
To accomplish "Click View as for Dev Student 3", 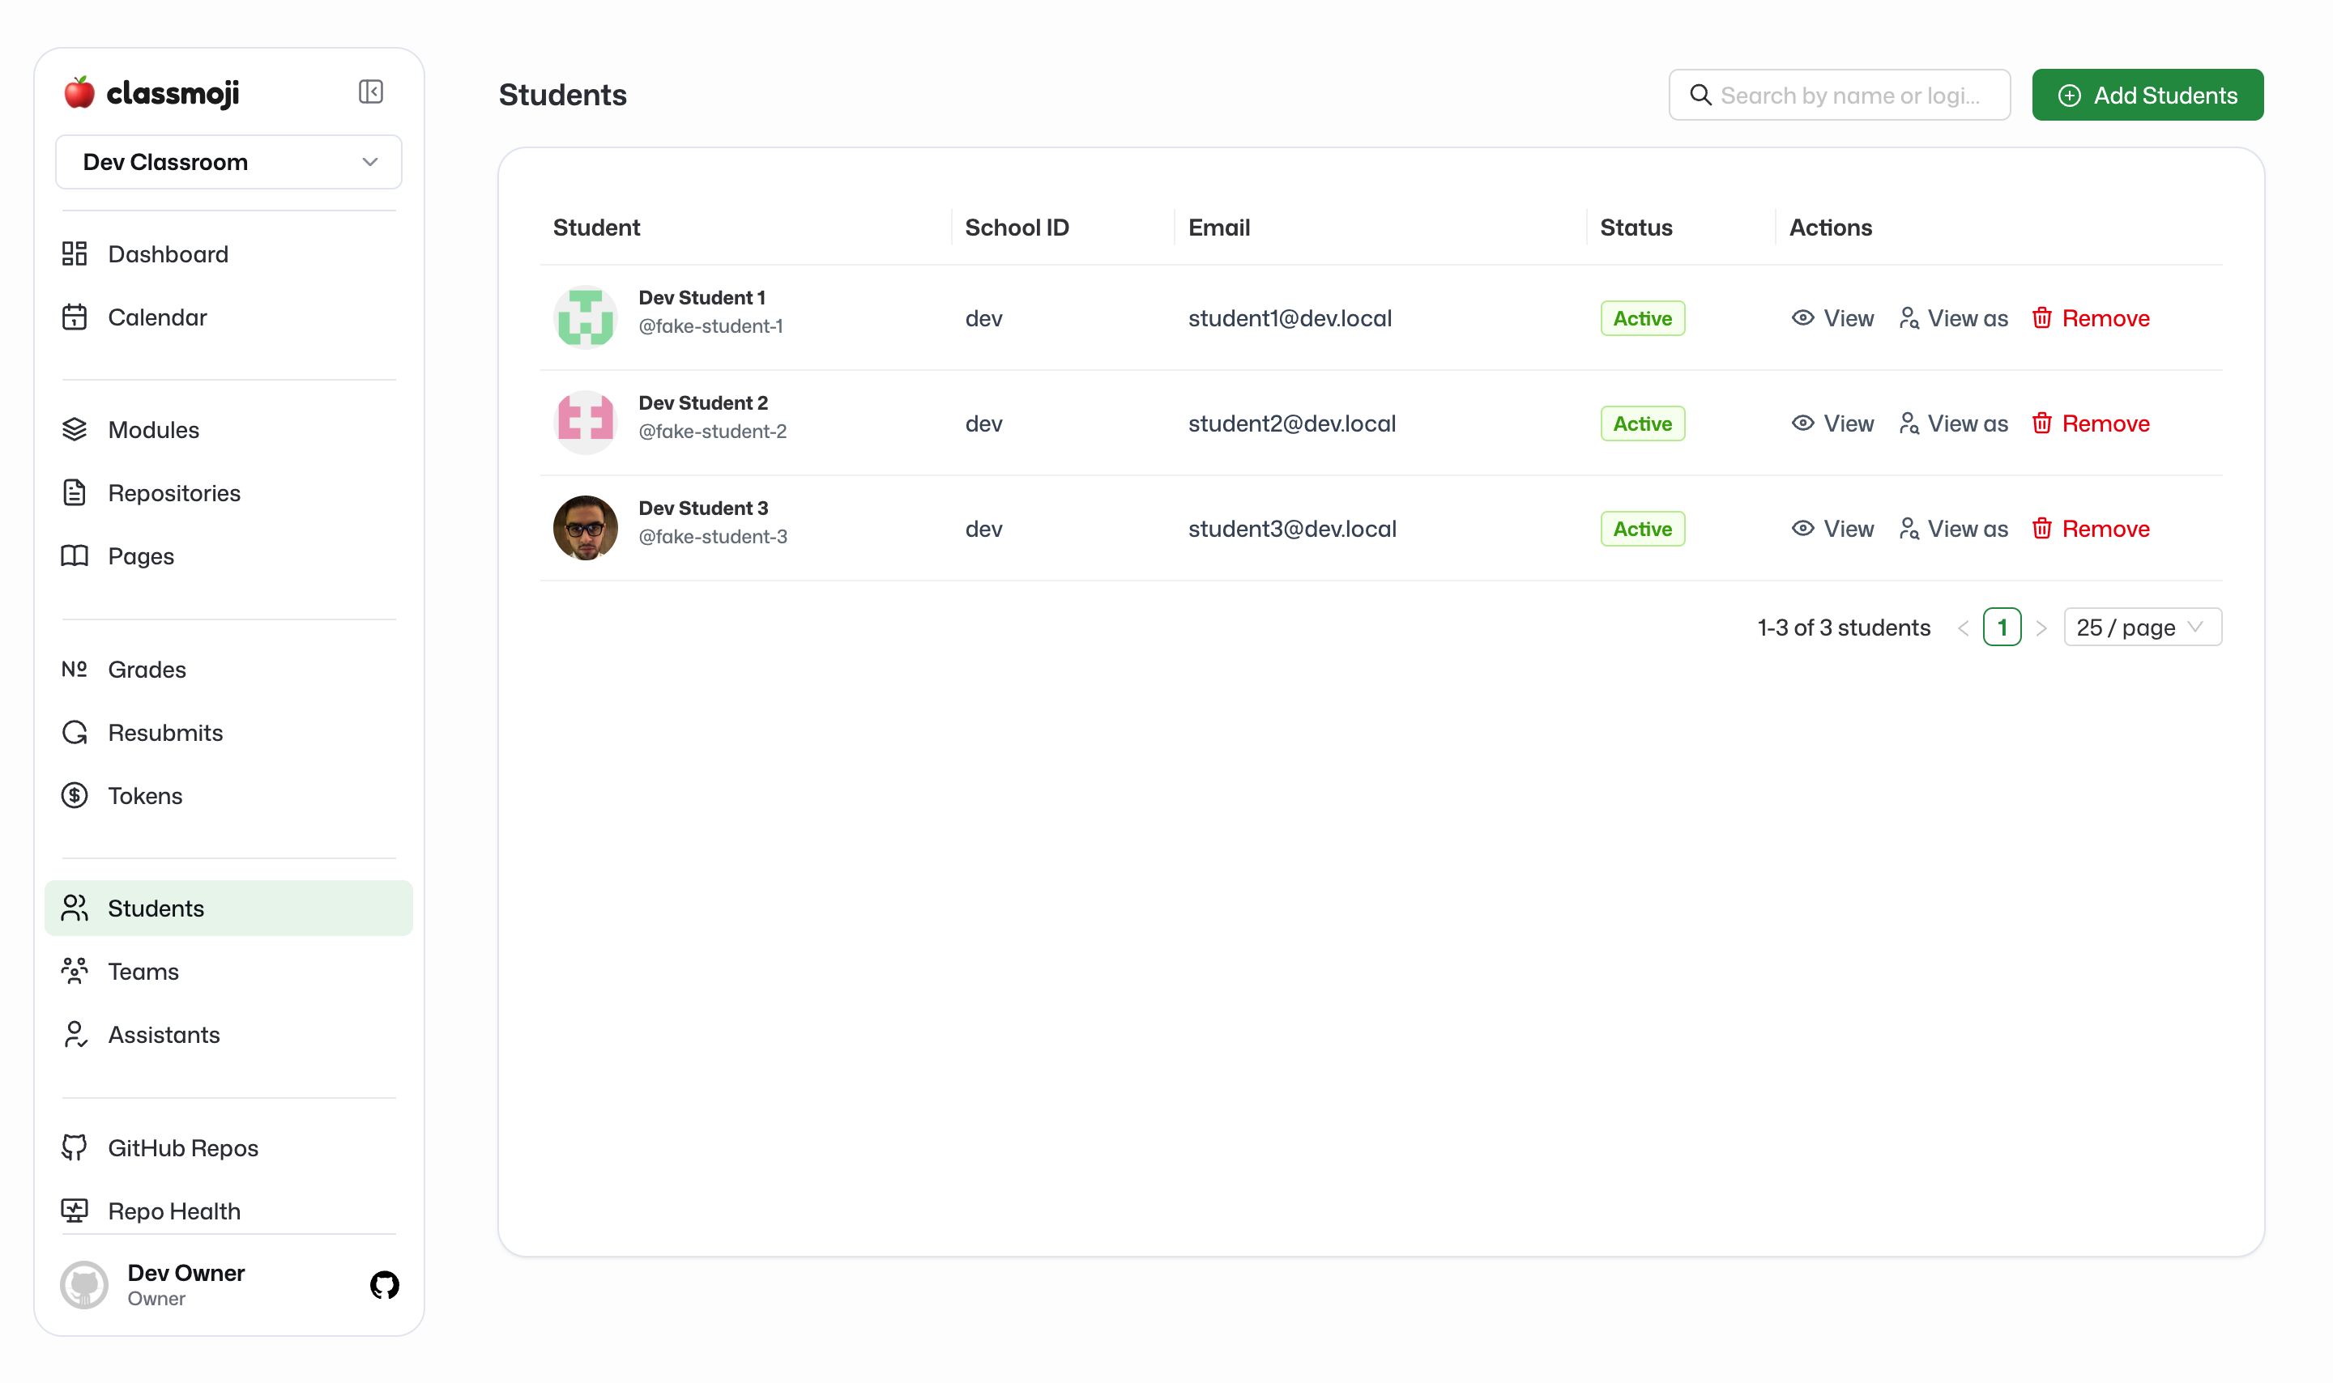I will click(x=1954, y=530).
